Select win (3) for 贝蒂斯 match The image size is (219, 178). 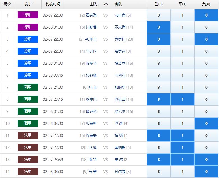coord(159,123)
